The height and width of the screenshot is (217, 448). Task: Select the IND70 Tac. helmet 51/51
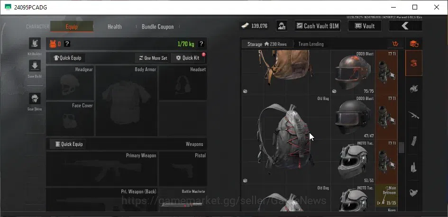353,162
